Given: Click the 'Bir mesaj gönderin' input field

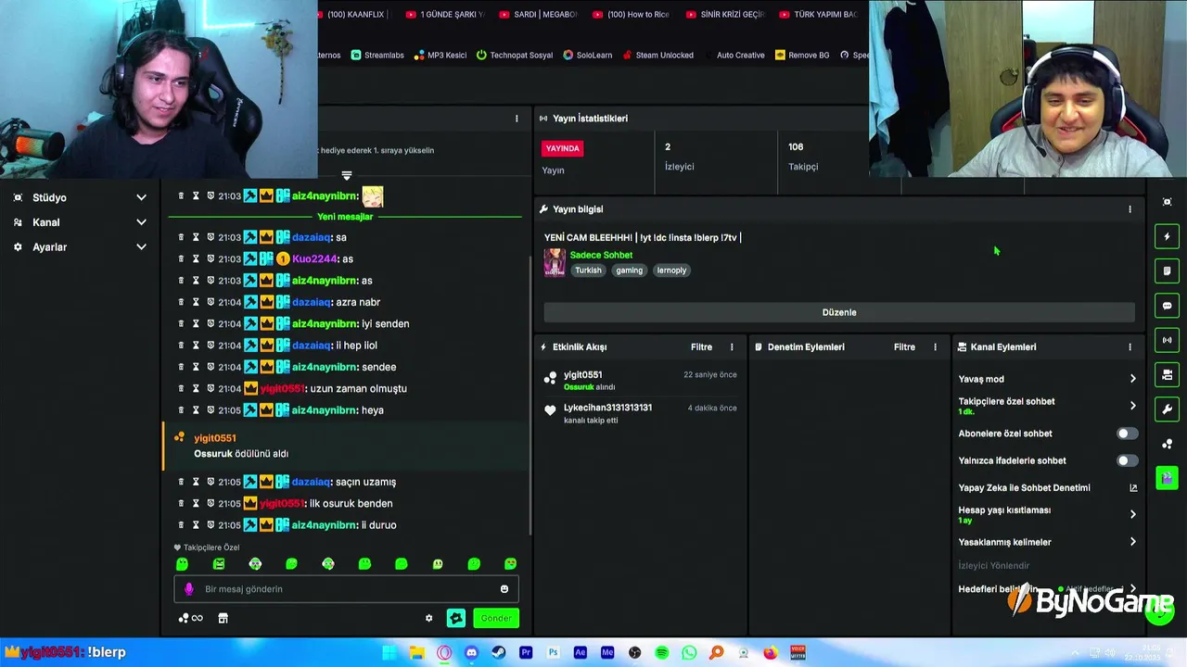Looking at the screenshot, I should click(346, 589).
